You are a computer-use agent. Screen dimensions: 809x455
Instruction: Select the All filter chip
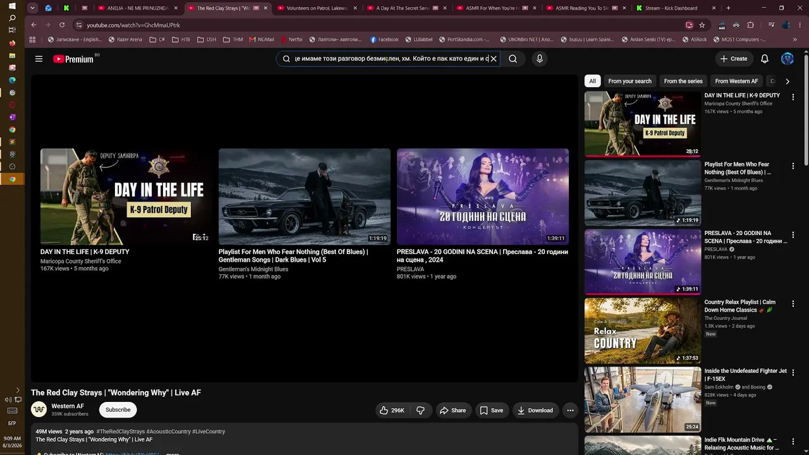[x=592, y=81]
